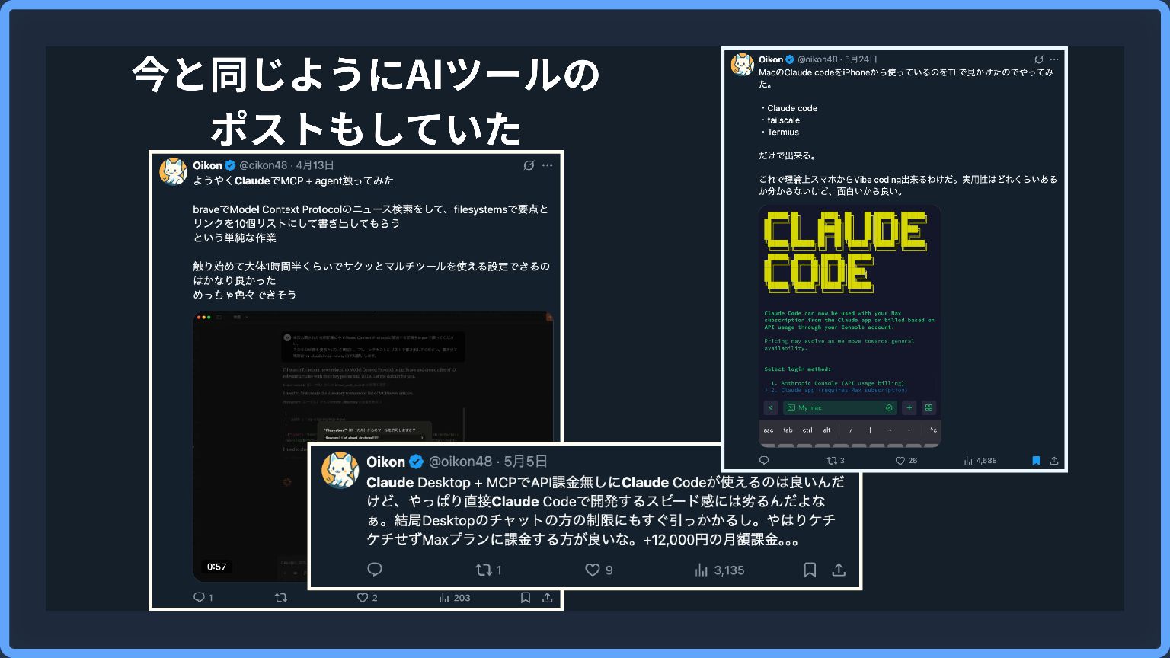Click the verified badge on the 4月13日 post
This screenshot has height=658, width=1170.
click(x=230, y=165)
